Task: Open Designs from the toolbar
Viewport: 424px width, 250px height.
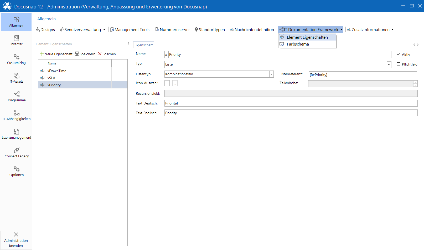Action: pos(45,30)
